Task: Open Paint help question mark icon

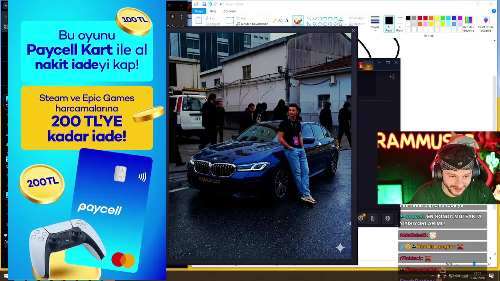Action: click(x=495, y=11)
